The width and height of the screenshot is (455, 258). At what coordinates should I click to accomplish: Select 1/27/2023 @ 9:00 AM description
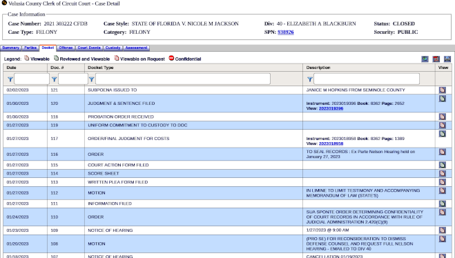327,230
